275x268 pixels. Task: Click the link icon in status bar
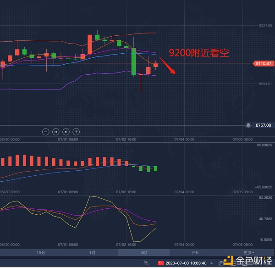coord(146,263)
